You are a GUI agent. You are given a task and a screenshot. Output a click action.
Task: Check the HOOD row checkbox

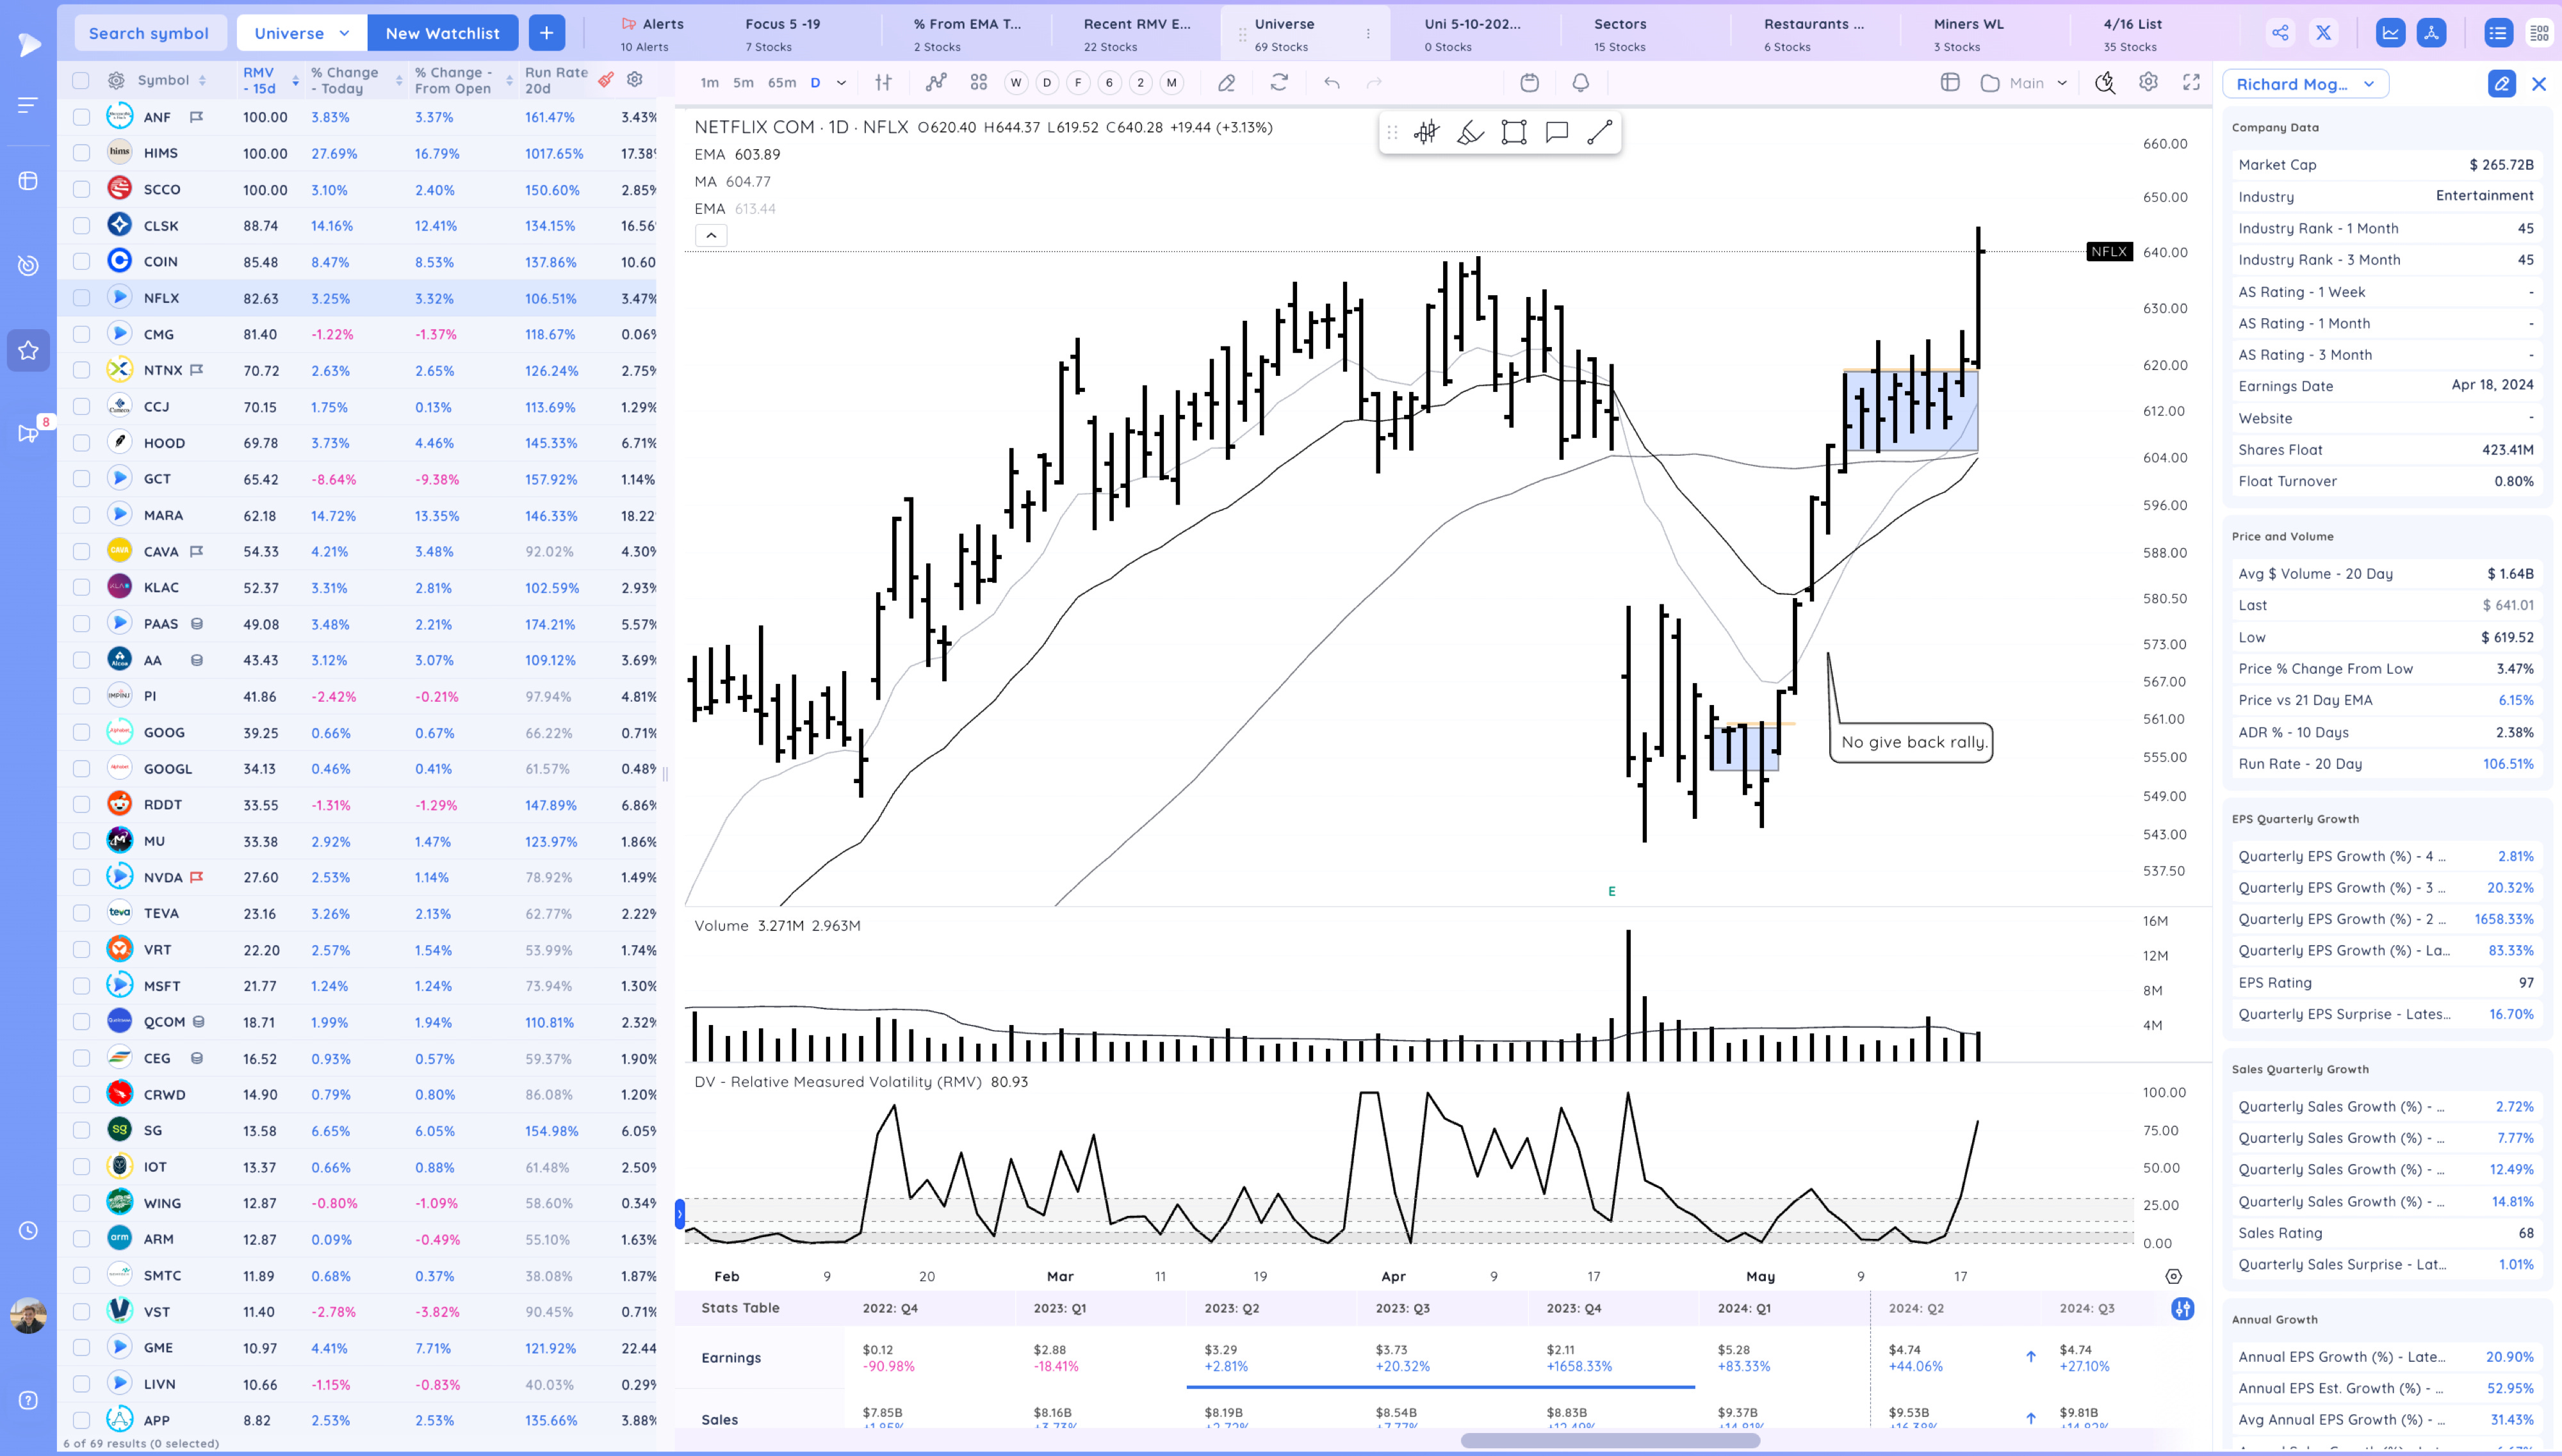[81, 443]
